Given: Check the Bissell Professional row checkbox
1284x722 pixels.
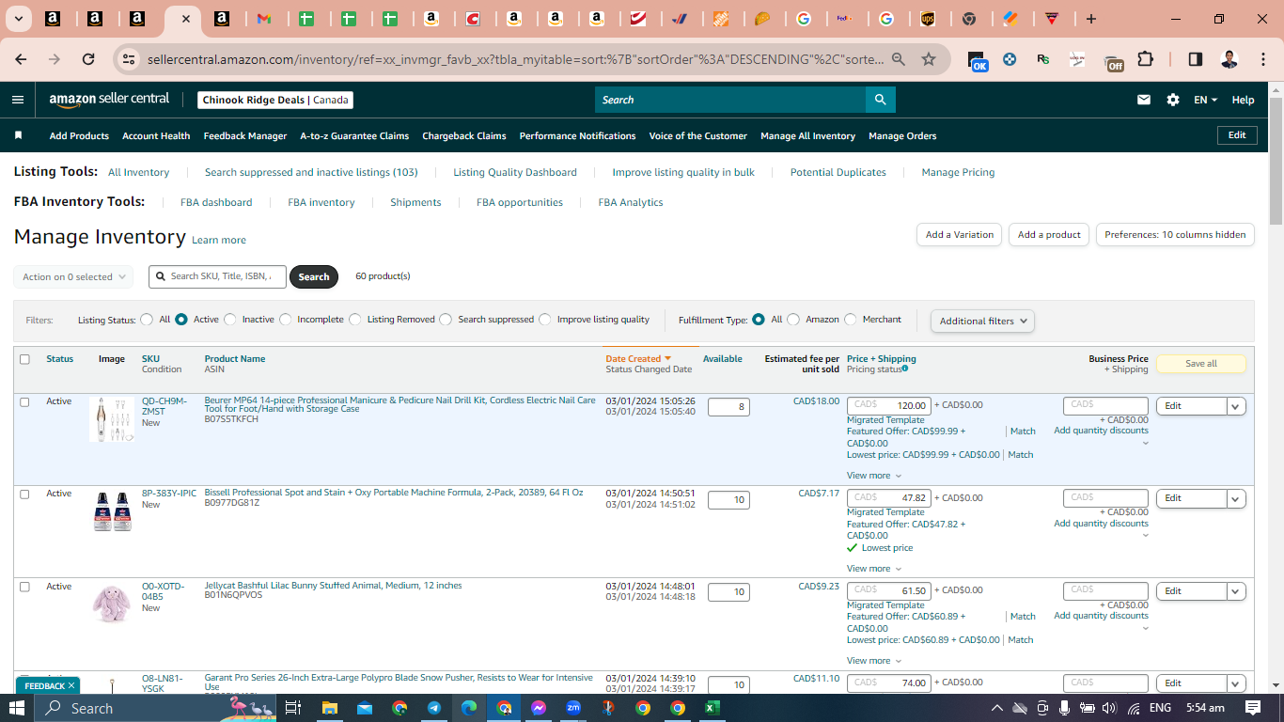Looking at the screenshot, I should click(x=24, y=494).
